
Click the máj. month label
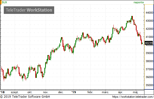(x=136, y=92)
